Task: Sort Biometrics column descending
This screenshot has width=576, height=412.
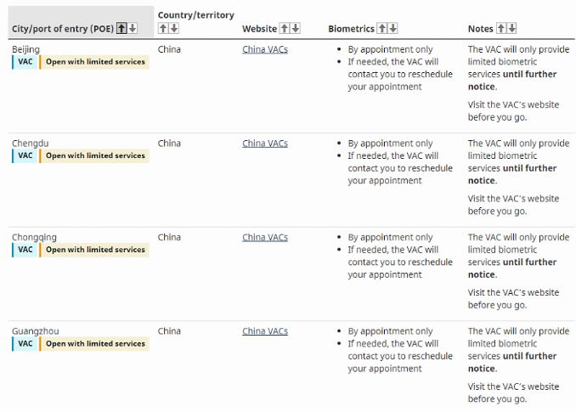Action: (393, 29)
